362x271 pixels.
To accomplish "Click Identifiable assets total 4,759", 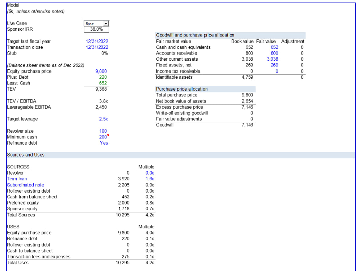I will [247, 77].
